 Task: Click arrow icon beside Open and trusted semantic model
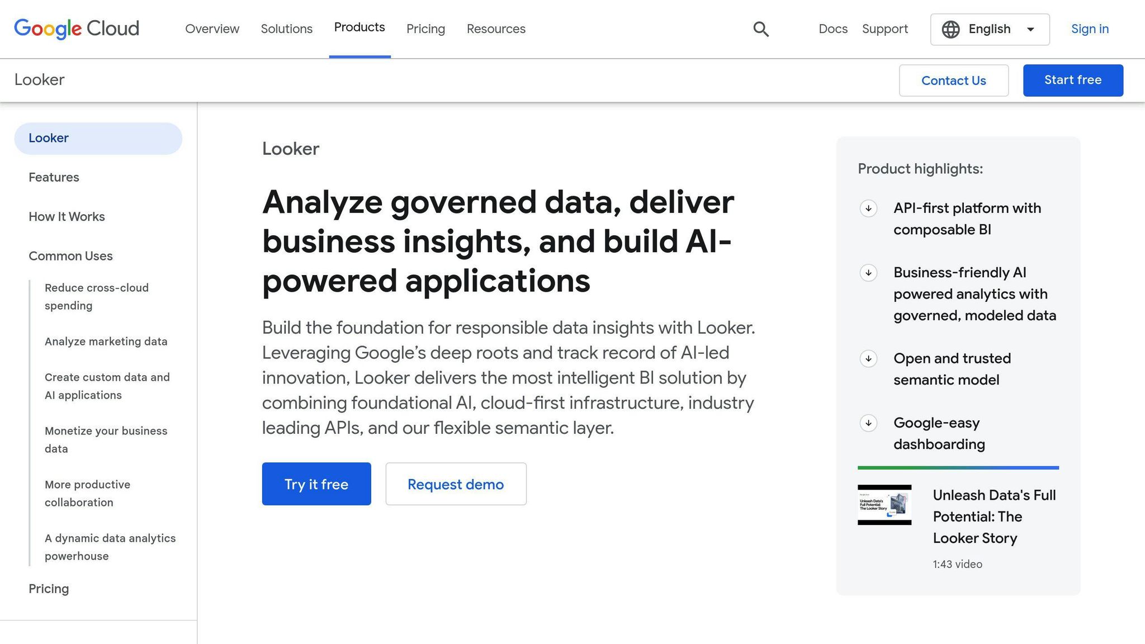point(868,359)
